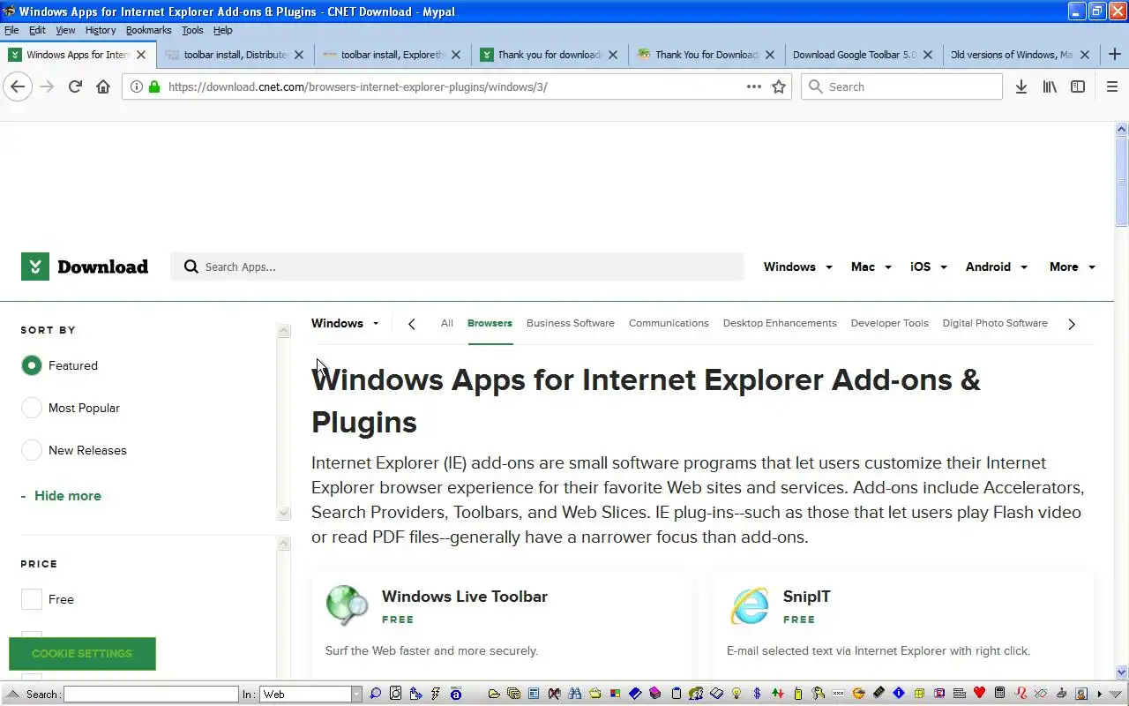Toggle the sidebar icon in navigation bar
This screenshot has width=1129, height=706.
click(x=1078, y=86)
